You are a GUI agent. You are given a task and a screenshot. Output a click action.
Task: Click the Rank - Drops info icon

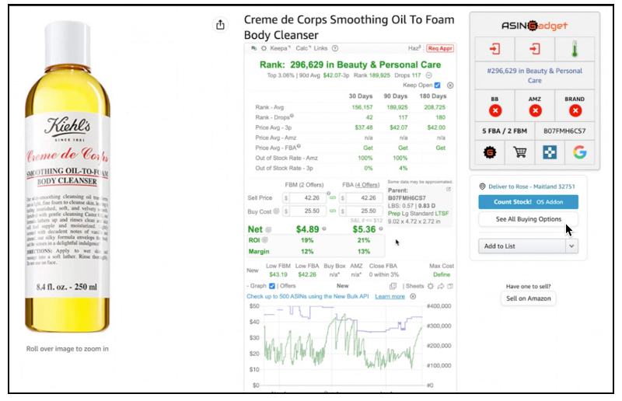click(x=292, y=116)
